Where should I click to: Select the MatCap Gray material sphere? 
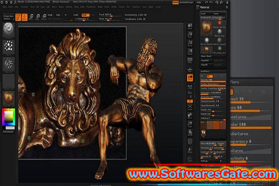pos(220,32)
